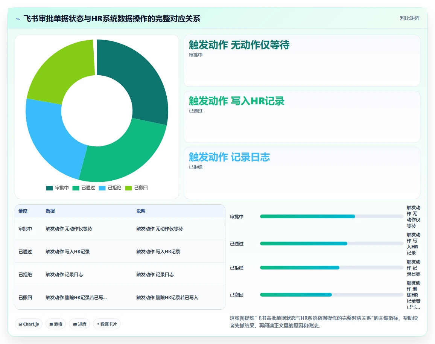The image size is (435, 344).
Task: Click the 进度 tag chip
Action: [x=79, y=324]
